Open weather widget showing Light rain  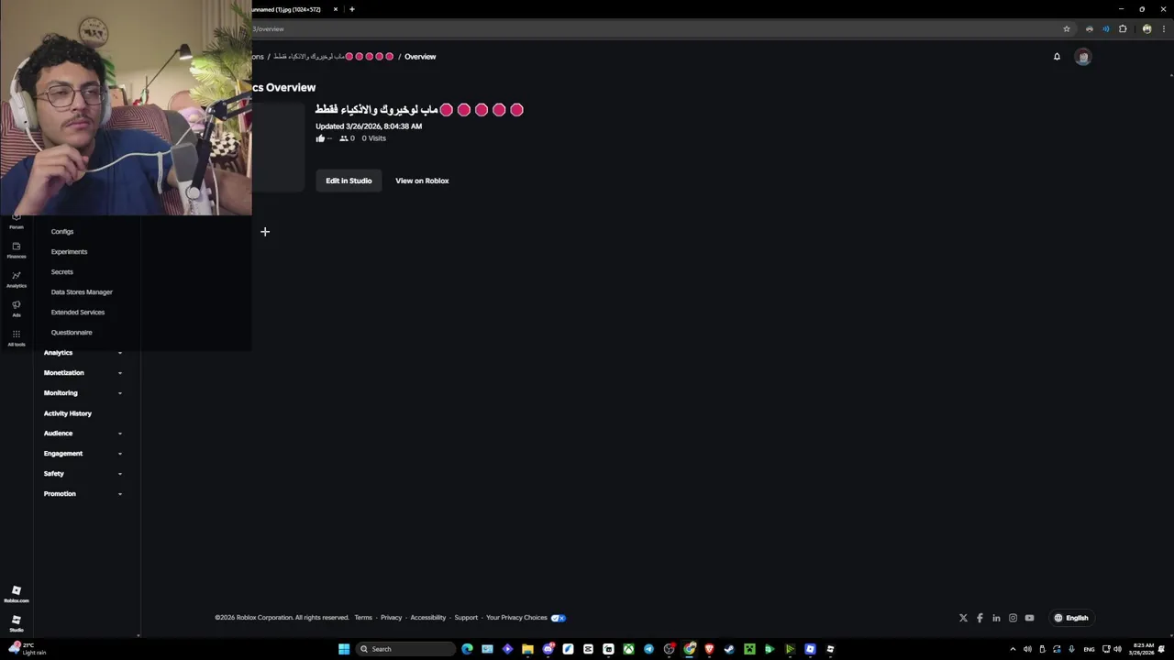tap(28, 649)
